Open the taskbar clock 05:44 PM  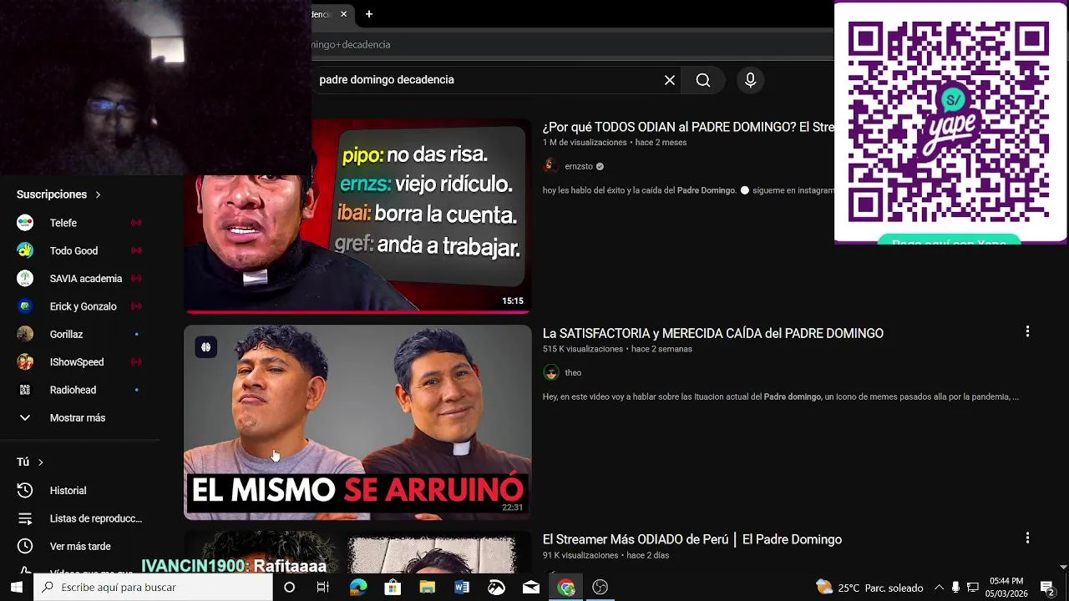1006,588
